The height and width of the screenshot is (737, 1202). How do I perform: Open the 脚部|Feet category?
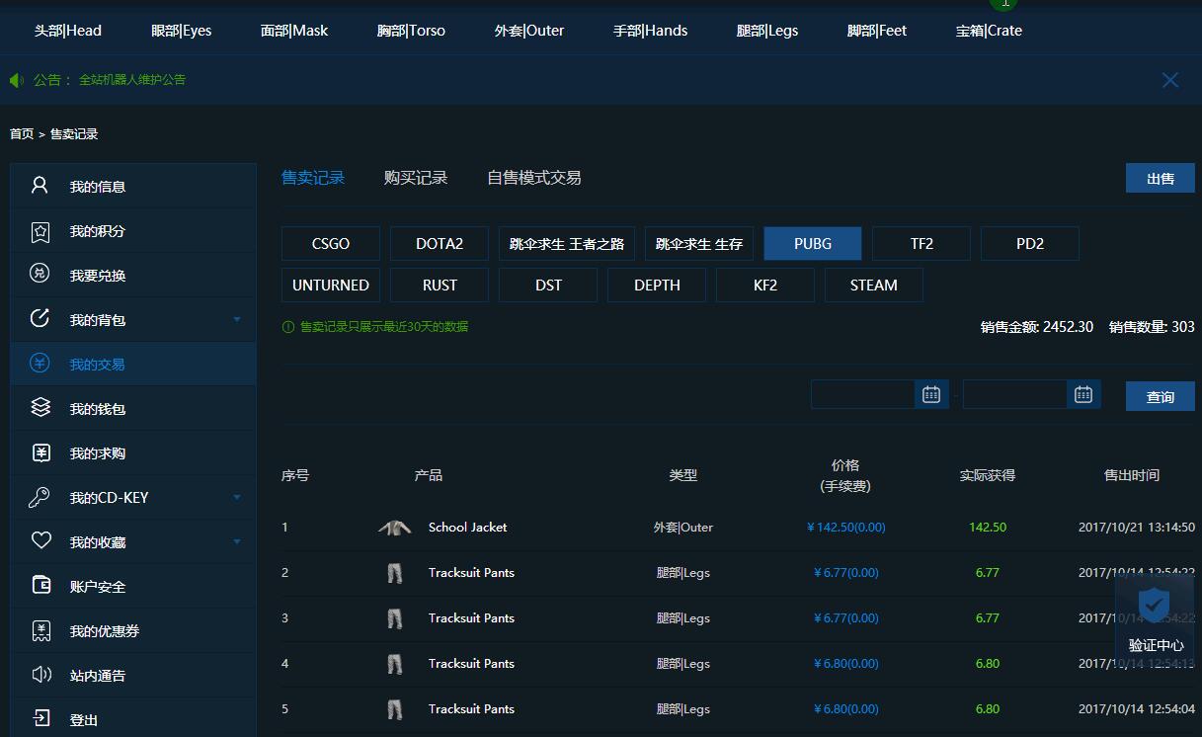877,31
